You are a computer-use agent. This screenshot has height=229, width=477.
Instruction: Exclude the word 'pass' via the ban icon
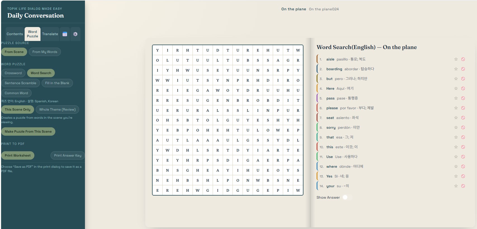(x=463, y=98)
